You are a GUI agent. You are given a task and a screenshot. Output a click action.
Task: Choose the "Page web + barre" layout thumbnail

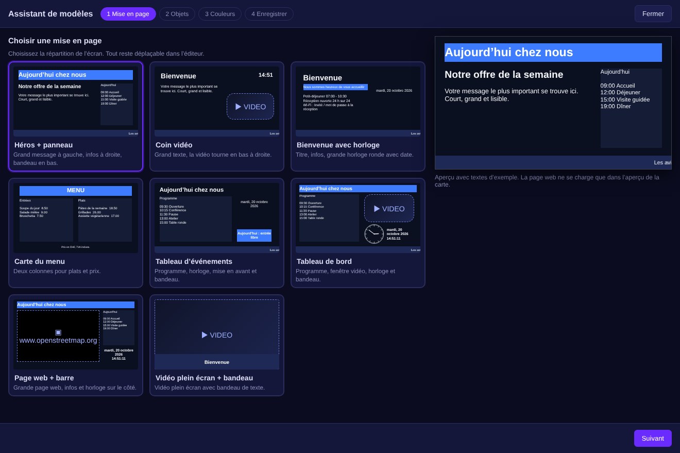[x=76, y=334]
